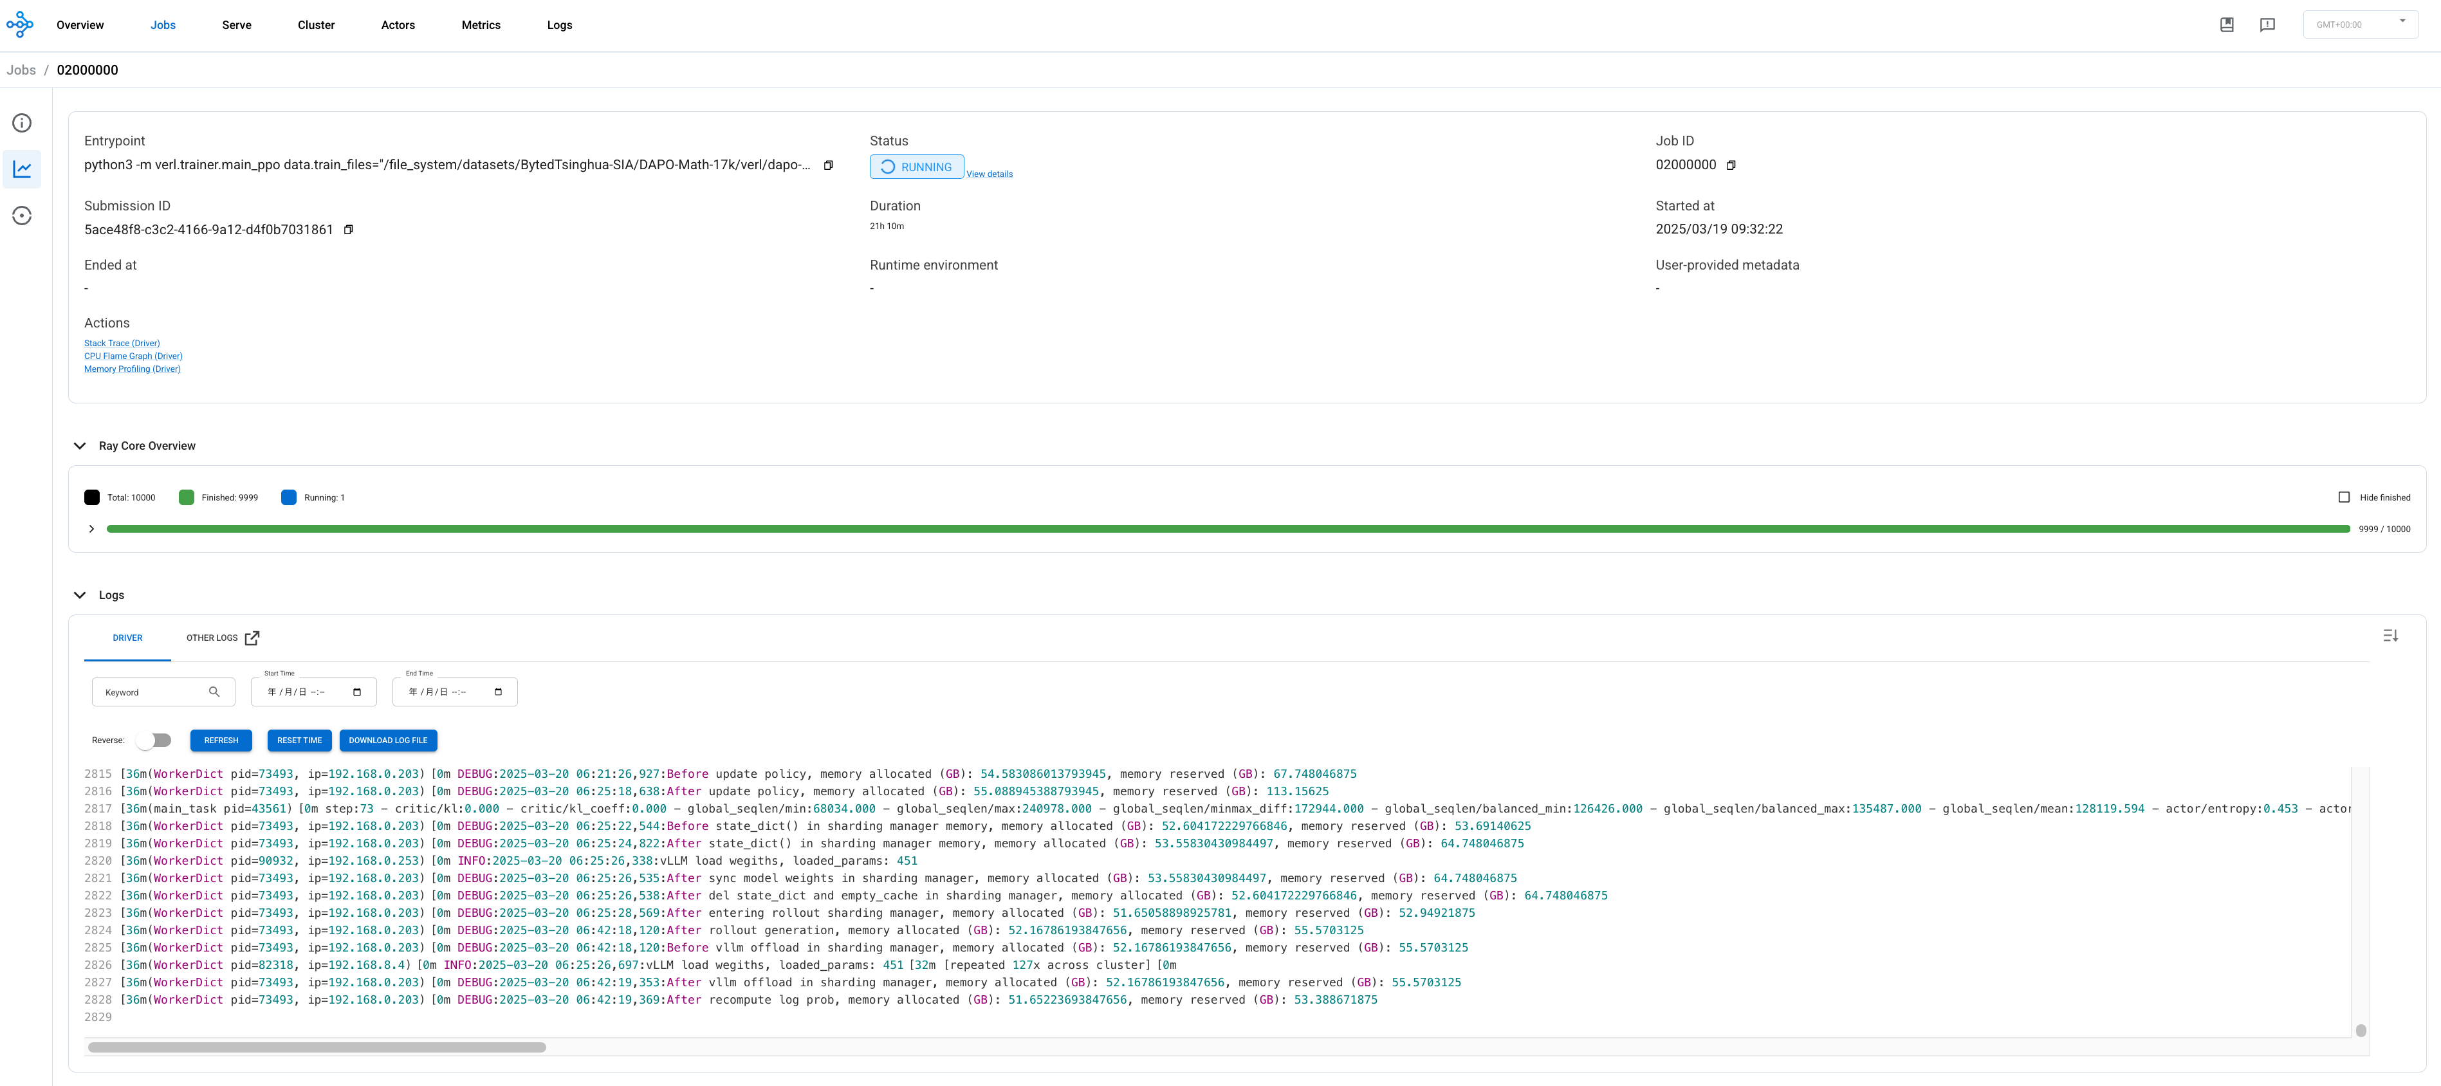
Task: Open the job info sidebar icon
Action: pyautogui.click(x=22, y=123)
